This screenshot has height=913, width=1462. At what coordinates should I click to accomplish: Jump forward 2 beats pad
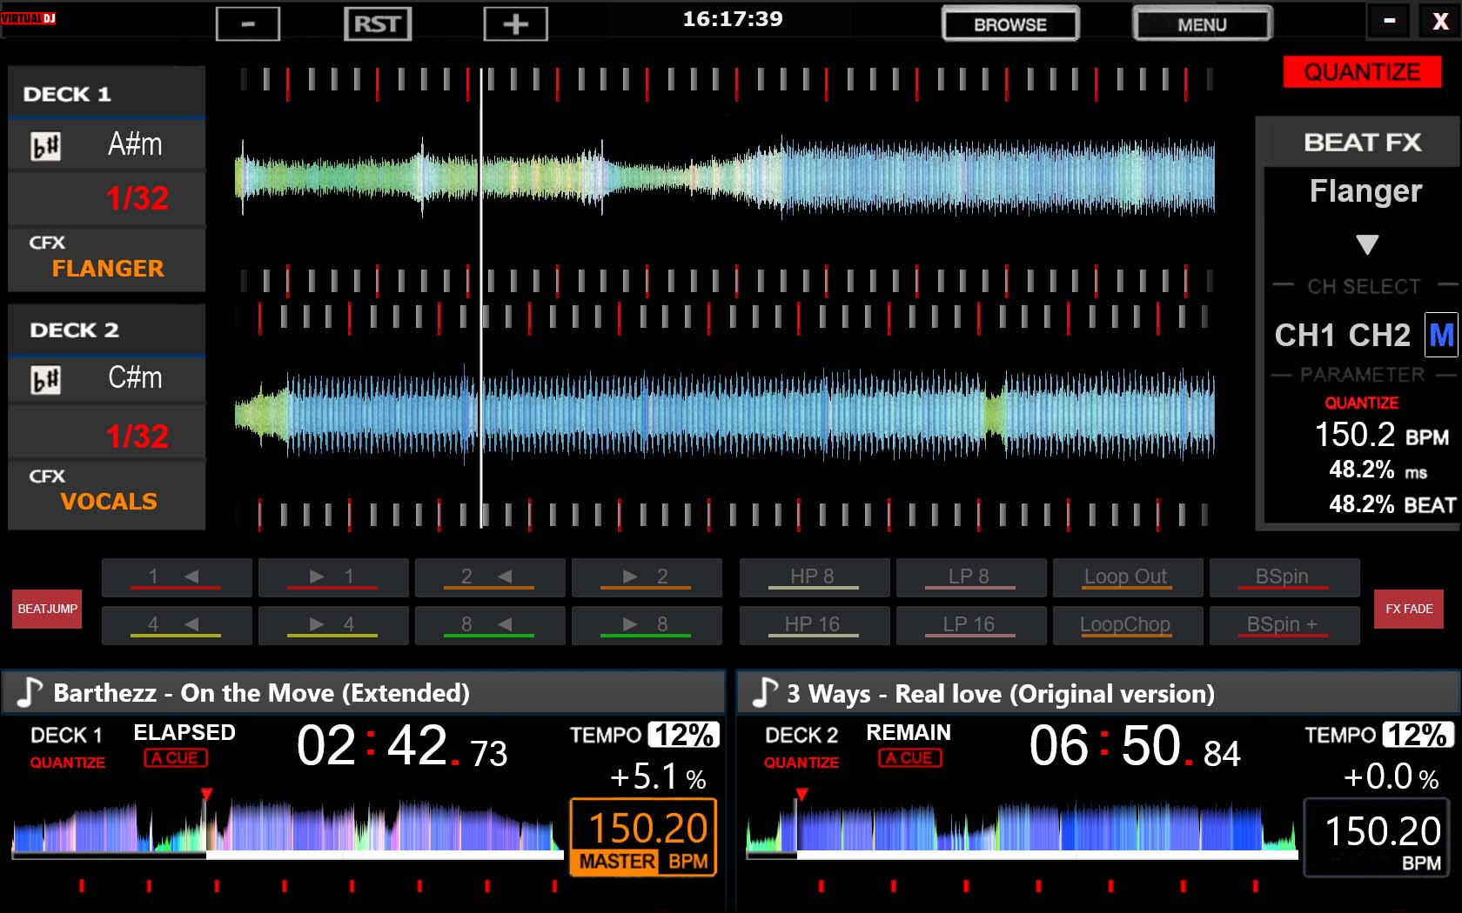647,577
